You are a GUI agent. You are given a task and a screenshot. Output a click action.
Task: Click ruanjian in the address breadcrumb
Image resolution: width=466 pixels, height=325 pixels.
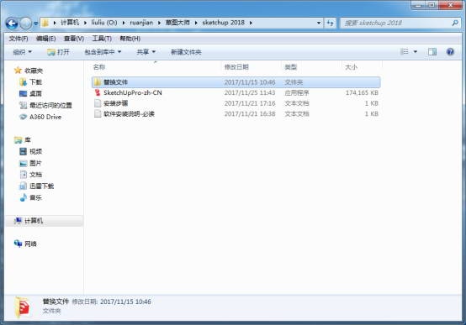point(141,23)
